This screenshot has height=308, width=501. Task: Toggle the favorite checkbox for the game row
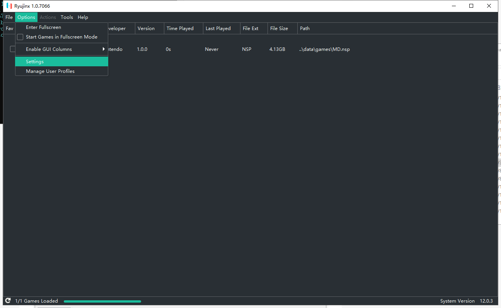(x=13, y=49)
